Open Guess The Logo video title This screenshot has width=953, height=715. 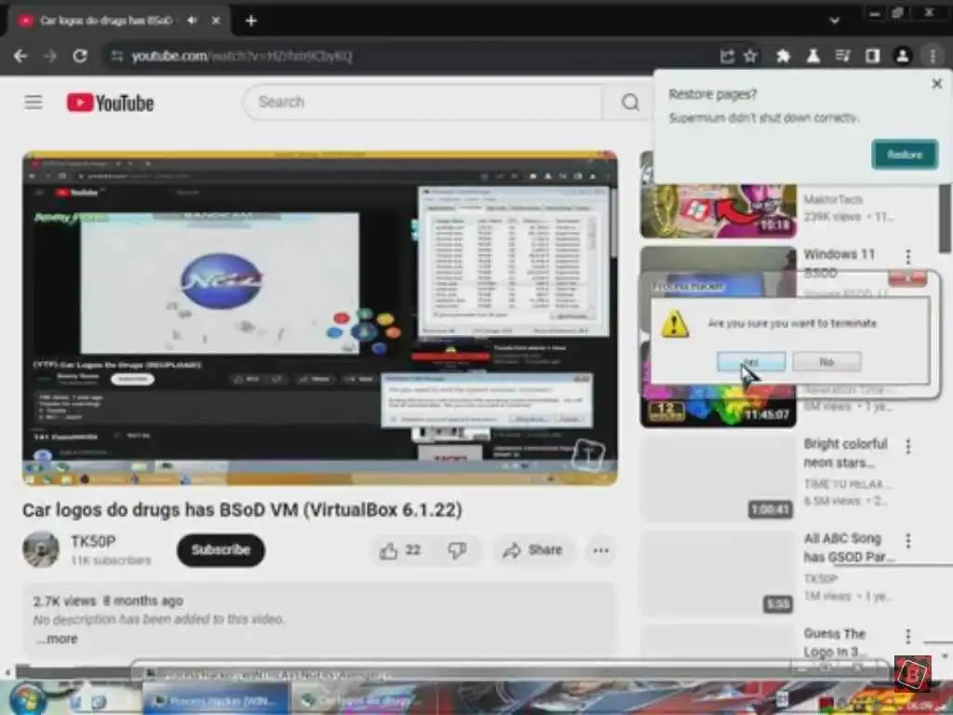click(835, 642)
